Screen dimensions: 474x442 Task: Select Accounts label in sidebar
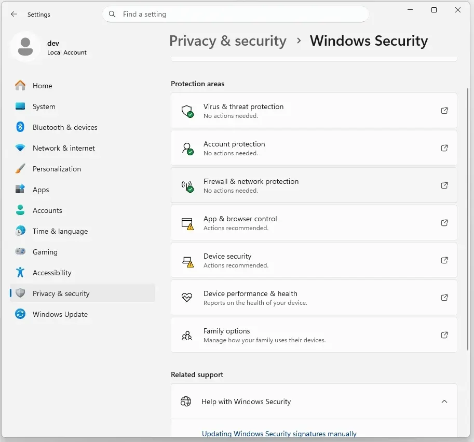click(x=47, y=210)
